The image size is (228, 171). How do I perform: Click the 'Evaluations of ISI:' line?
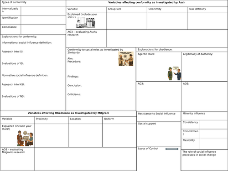coord(13,63)
